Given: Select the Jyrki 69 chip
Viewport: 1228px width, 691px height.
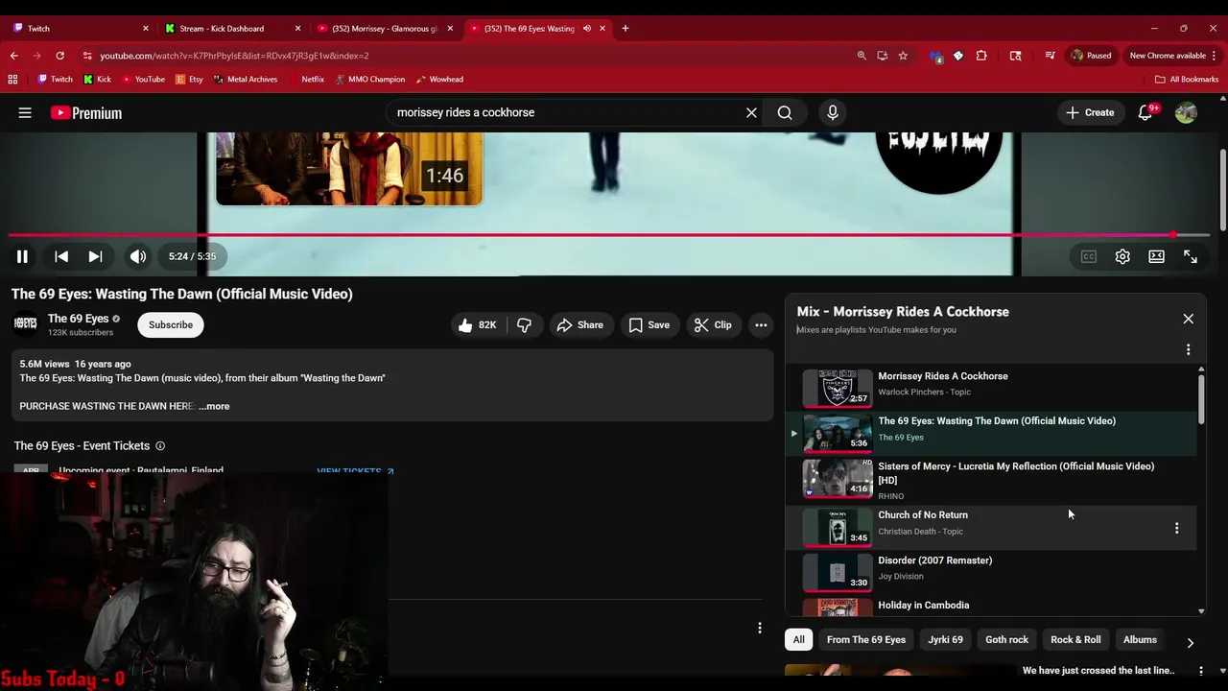Looking at the screenshot, I should [x=945, y=640].
